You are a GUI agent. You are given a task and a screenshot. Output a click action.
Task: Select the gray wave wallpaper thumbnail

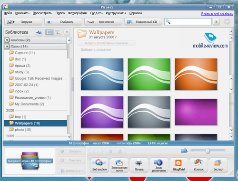149,112
